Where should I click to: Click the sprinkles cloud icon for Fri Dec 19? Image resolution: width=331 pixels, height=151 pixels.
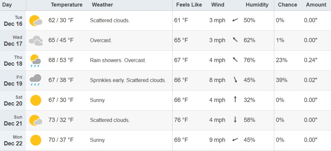point(36,80)
